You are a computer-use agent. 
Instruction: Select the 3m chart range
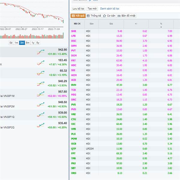pos(22,43)
